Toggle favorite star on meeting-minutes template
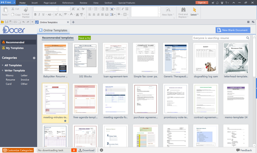The image size is (257, 153). click(65, 121)
